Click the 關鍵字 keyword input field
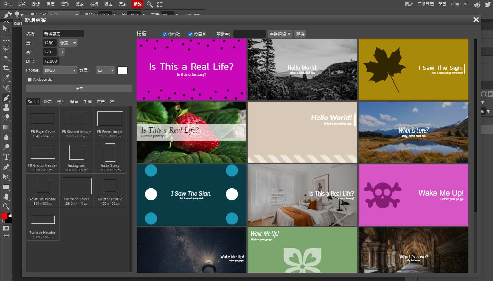 (249, 34)
